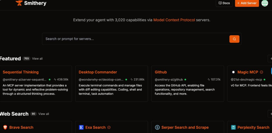Click the 107.31k usage count

[215, 80]
